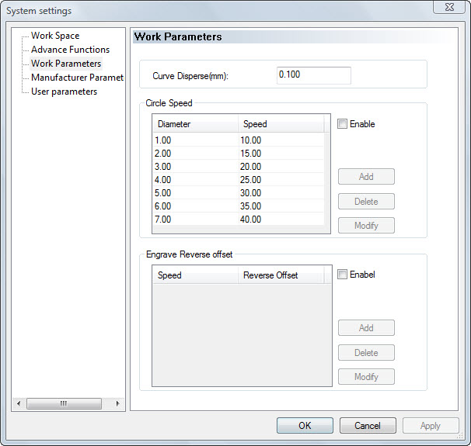471x446 pixels.
Task: Click the Curve Disperse input field
Action: [x=313, y=76]
